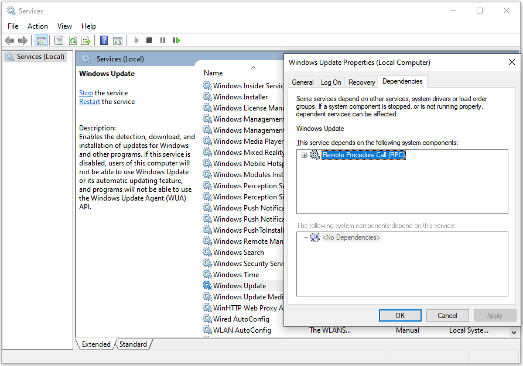Image resolution: width=523 pixels, height=366 pixels.
Task: Click the Export List toolbar icon
Action: [x=86, y=40]
